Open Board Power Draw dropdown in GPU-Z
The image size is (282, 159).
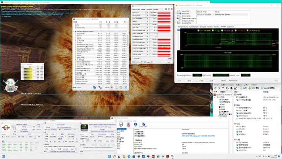tap(147, 39)
